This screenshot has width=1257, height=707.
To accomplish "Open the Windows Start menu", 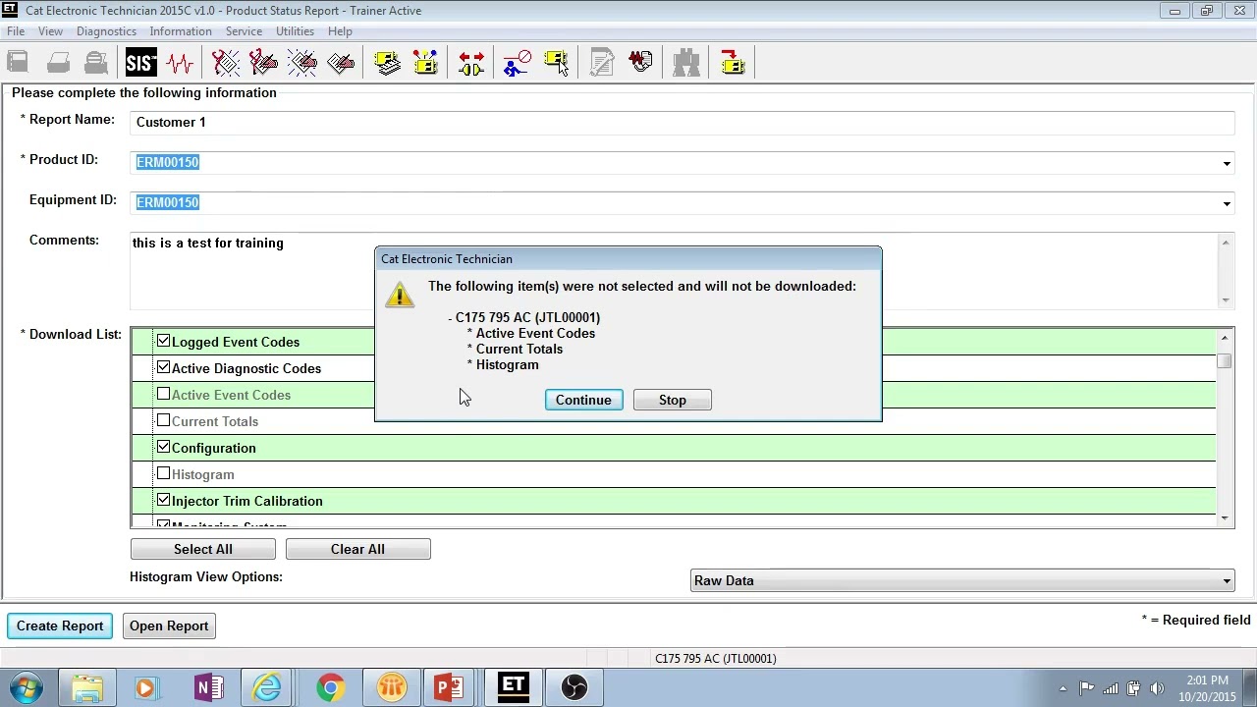I will (x=27, y=687).
